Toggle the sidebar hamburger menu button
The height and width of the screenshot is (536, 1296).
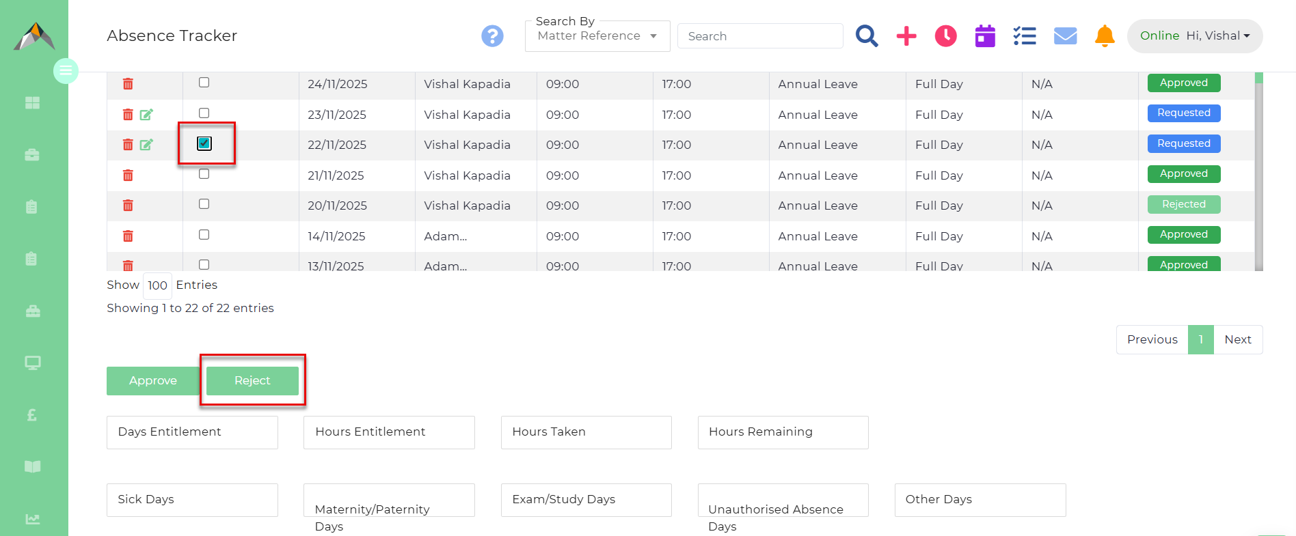(x=66, y=70)
